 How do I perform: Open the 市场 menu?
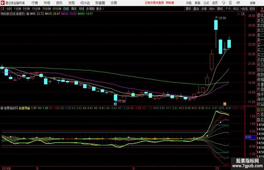point(47,3)
